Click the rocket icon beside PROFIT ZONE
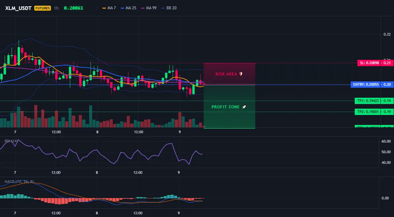394x217 pixels. pos(244,107)
